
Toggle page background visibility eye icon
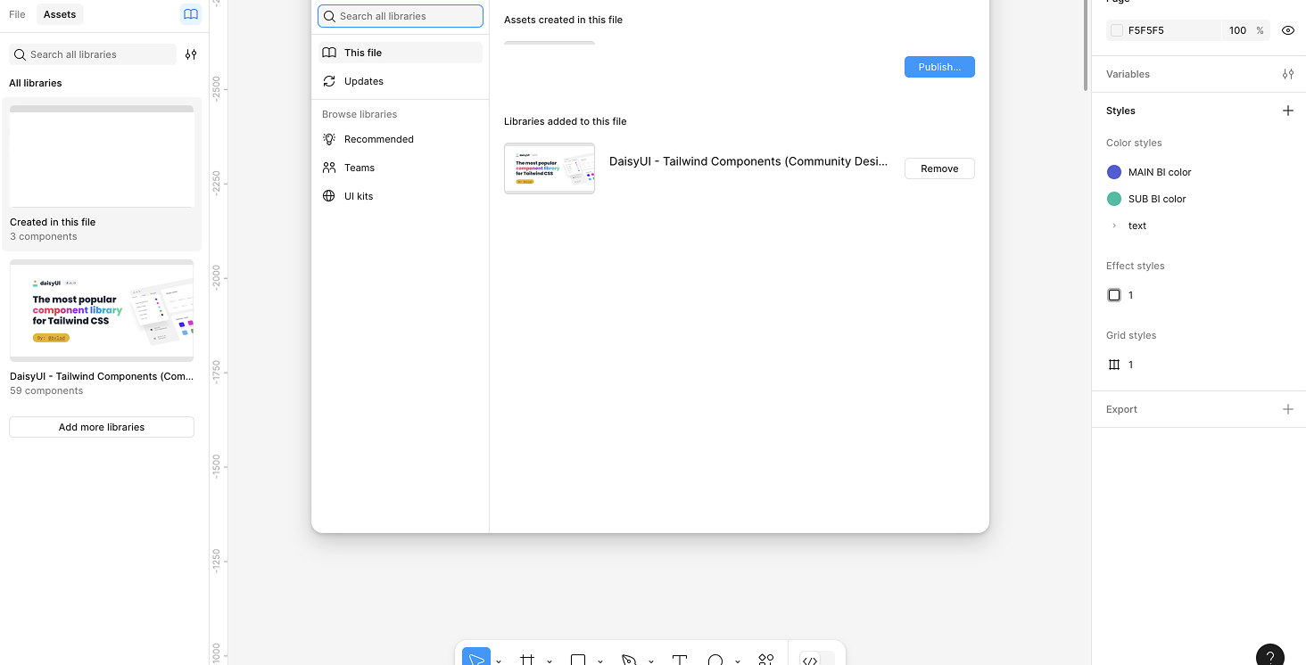tap(1288, 30)
